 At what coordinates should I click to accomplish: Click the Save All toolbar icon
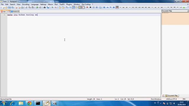tap(12, 7)
